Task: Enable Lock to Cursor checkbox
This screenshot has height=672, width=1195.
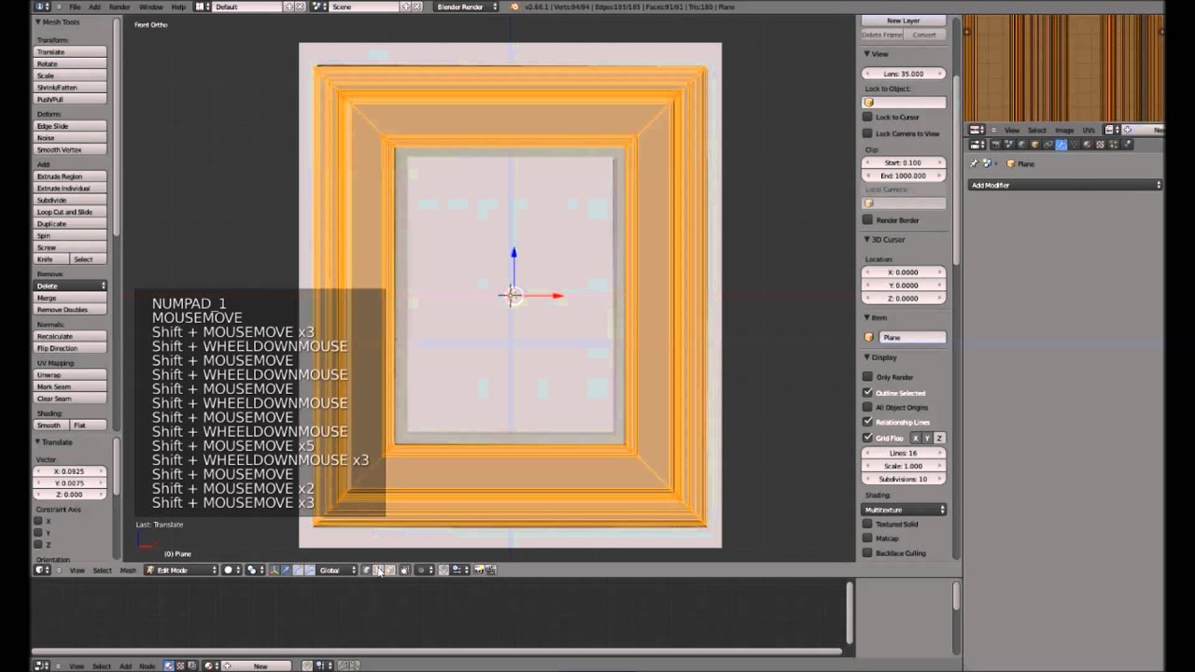Action: coord(867,117)
